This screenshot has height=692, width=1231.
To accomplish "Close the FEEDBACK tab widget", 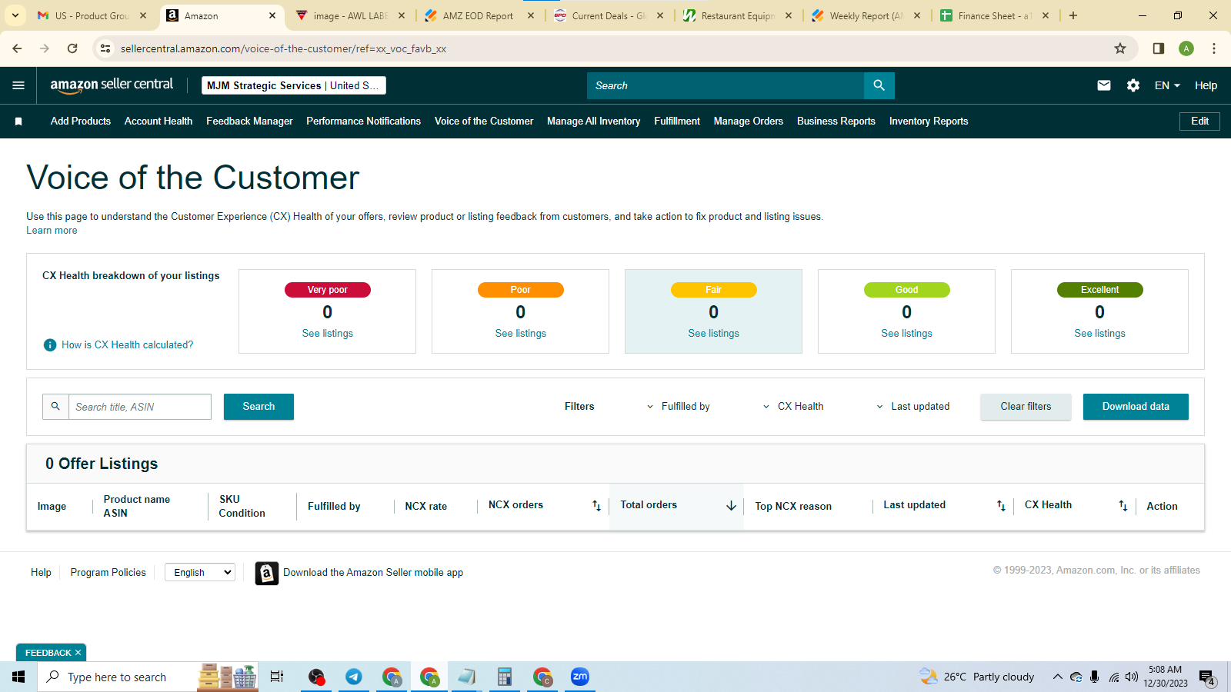I will coord(78,653).
